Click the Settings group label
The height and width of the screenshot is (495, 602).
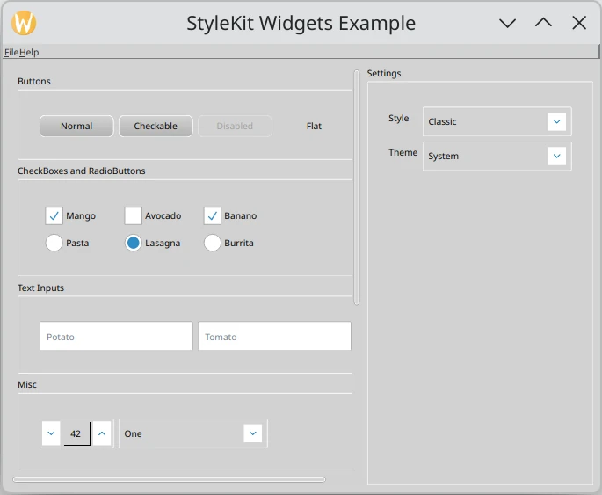click(x=384, y=73)
